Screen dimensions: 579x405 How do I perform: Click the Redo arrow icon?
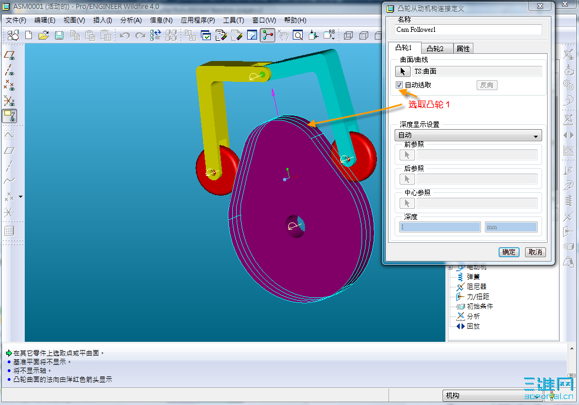click(140, 35)
